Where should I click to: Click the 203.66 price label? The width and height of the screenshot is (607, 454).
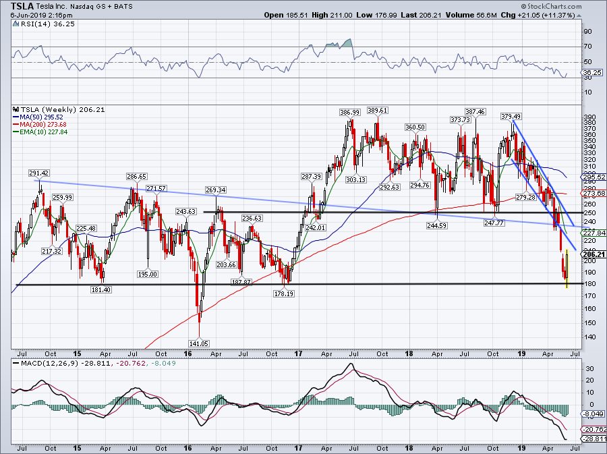(x=226, y=264)
